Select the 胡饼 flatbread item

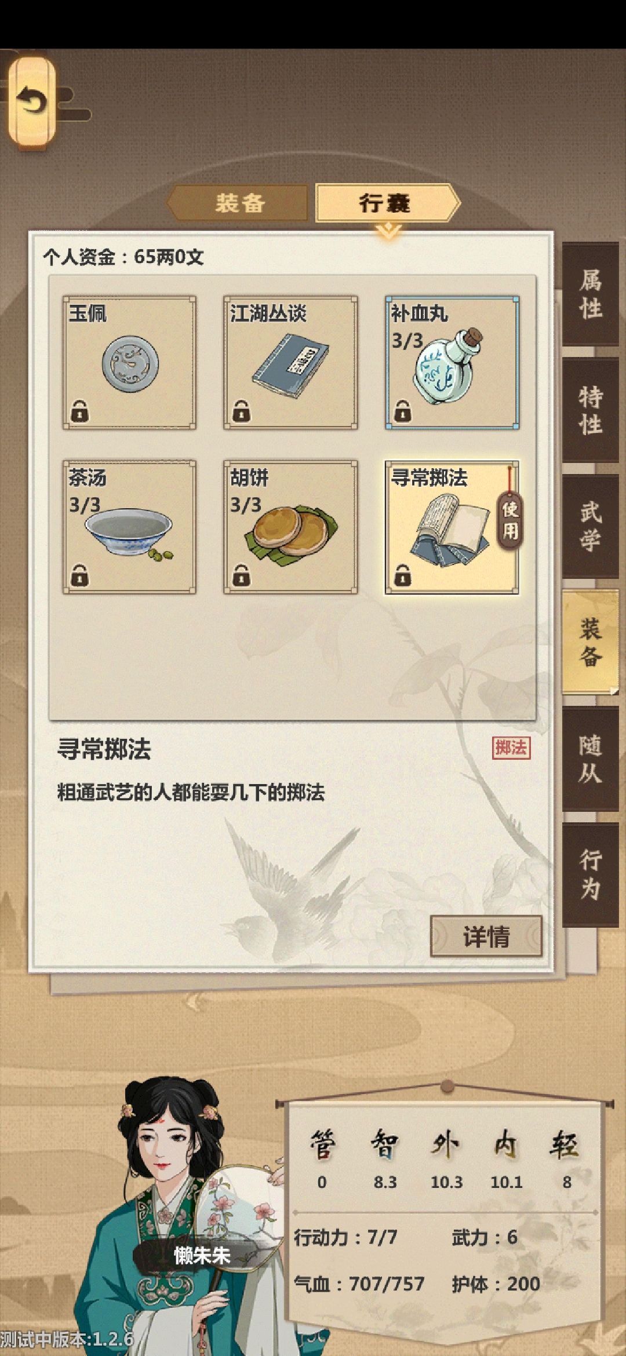[x=290, y=527]
